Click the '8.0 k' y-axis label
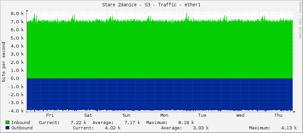 pyautogui.click(x=17, y=14)
